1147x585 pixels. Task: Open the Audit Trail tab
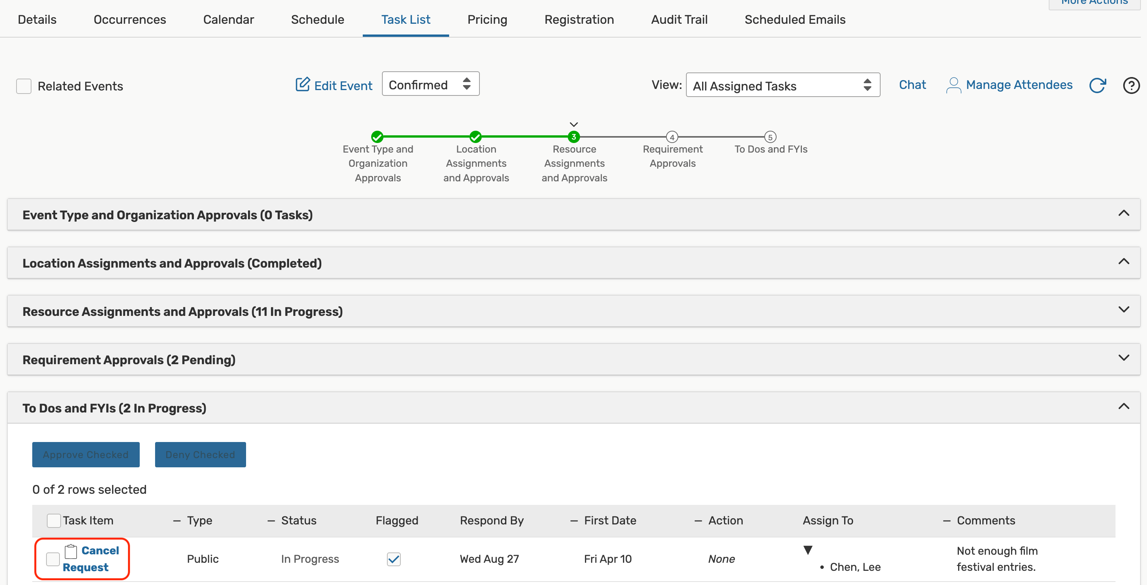tap(679, 20)
